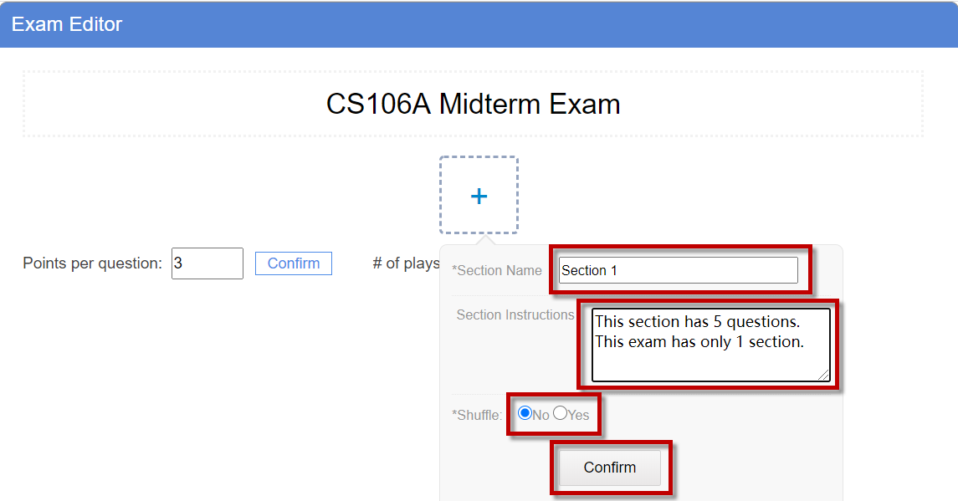Place cursor in 'This section has 5 questions' line

[697, 321]
